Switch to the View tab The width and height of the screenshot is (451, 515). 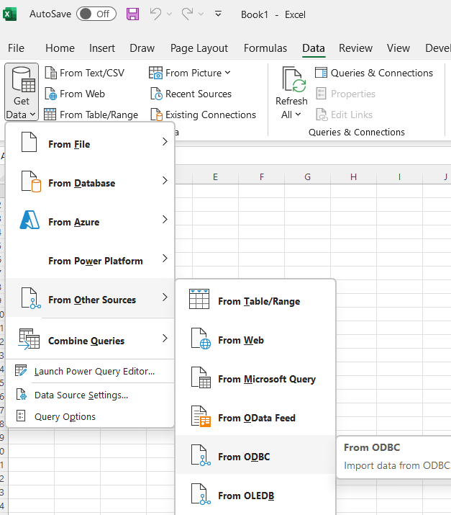[398, 48]
